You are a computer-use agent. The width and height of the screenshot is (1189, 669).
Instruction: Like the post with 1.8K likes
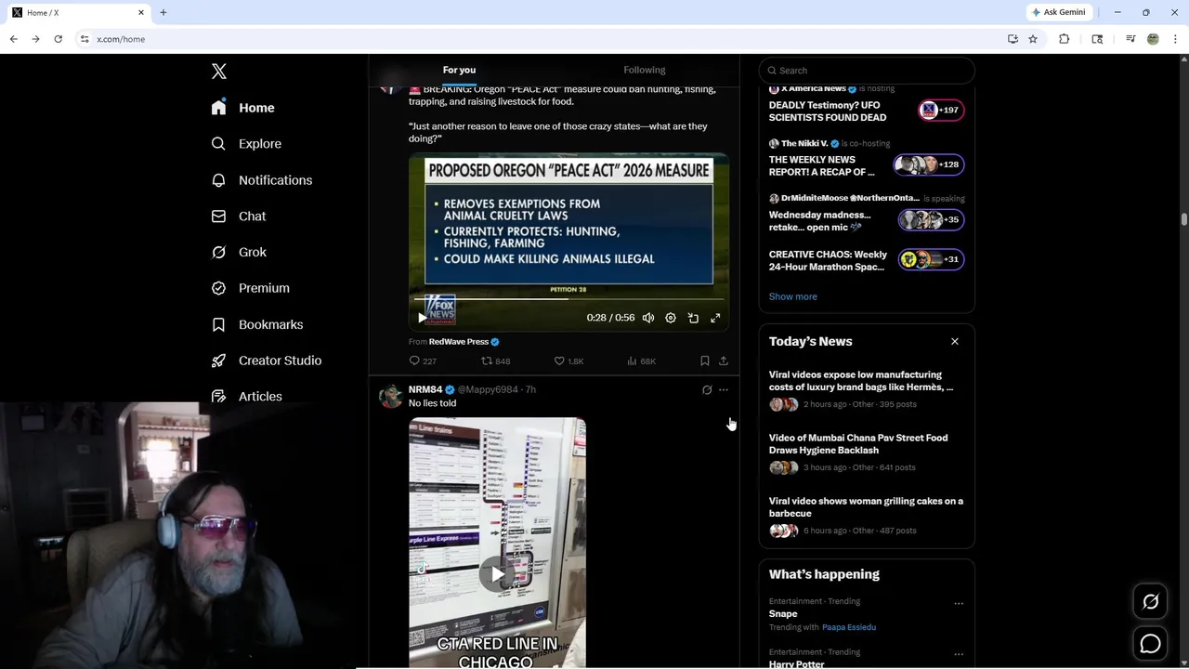568,361
